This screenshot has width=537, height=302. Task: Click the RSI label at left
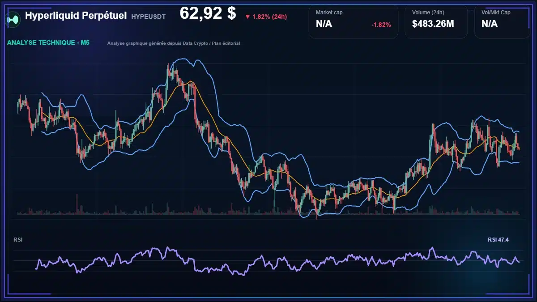click(x=18, y=240)
